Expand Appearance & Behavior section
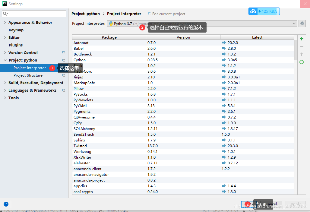This screenshot has width=310, height=212. click(x=5, y=23)
